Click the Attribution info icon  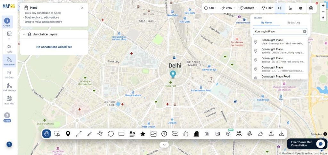pyautogui.click(x=325, y=134)
